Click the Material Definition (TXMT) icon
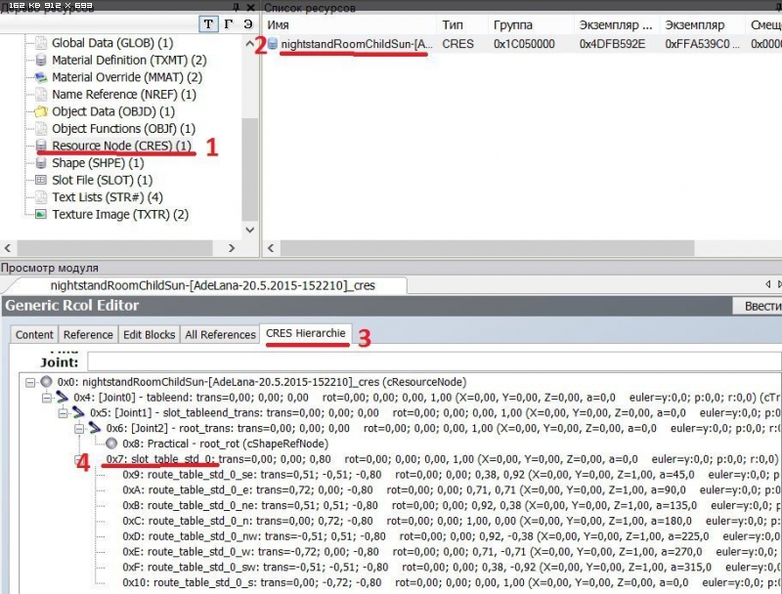This screenshot has width=782, height=594. coord(41,61)
